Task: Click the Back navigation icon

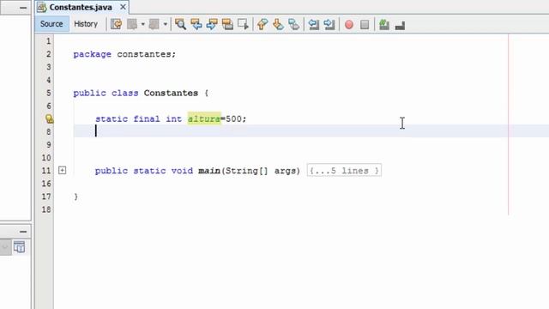Action: (x=133, y=24)
